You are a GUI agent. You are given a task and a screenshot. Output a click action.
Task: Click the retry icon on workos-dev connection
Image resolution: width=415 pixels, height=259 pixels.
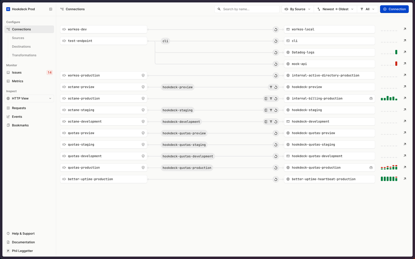coord(276,29)
